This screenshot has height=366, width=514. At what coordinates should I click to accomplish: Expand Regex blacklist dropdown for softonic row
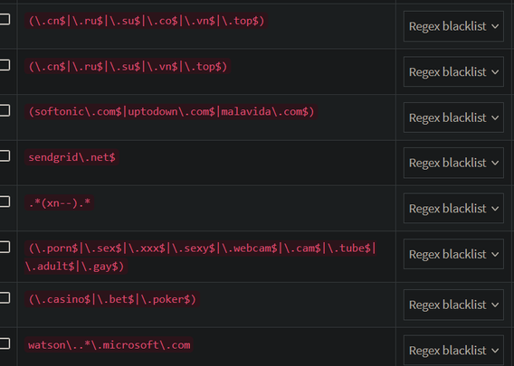(453, 117)
